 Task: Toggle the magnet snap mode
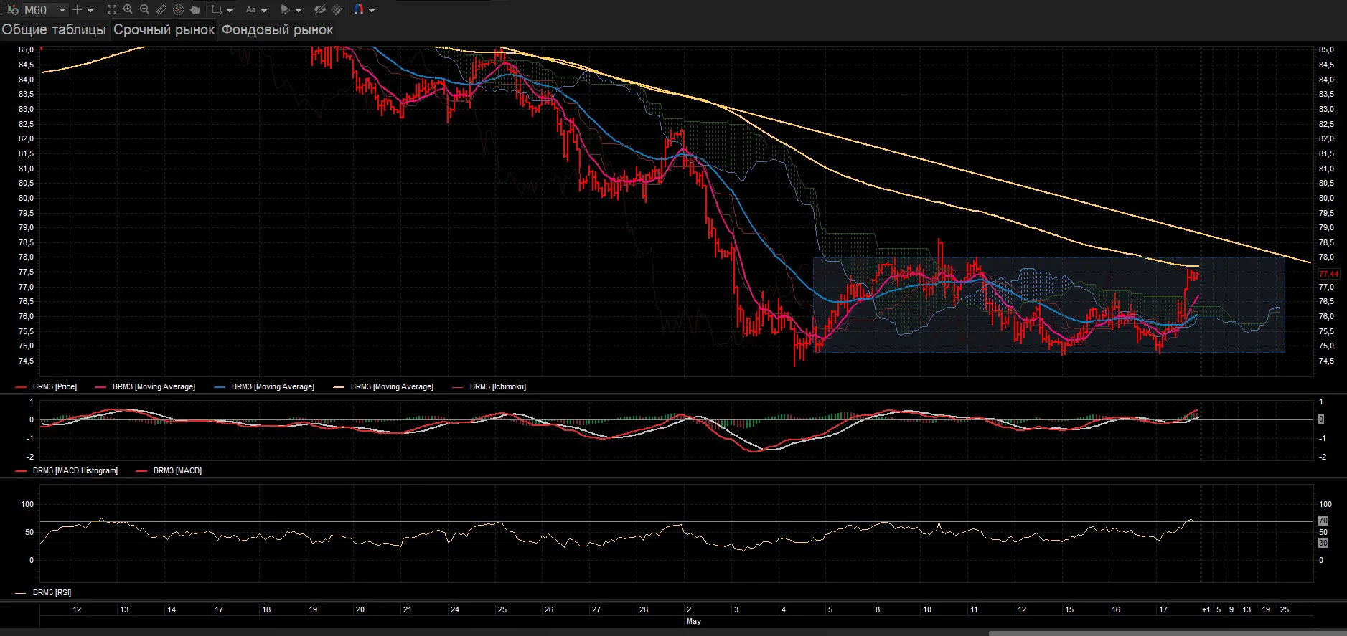pyautogui.click(x=359, y=10)
